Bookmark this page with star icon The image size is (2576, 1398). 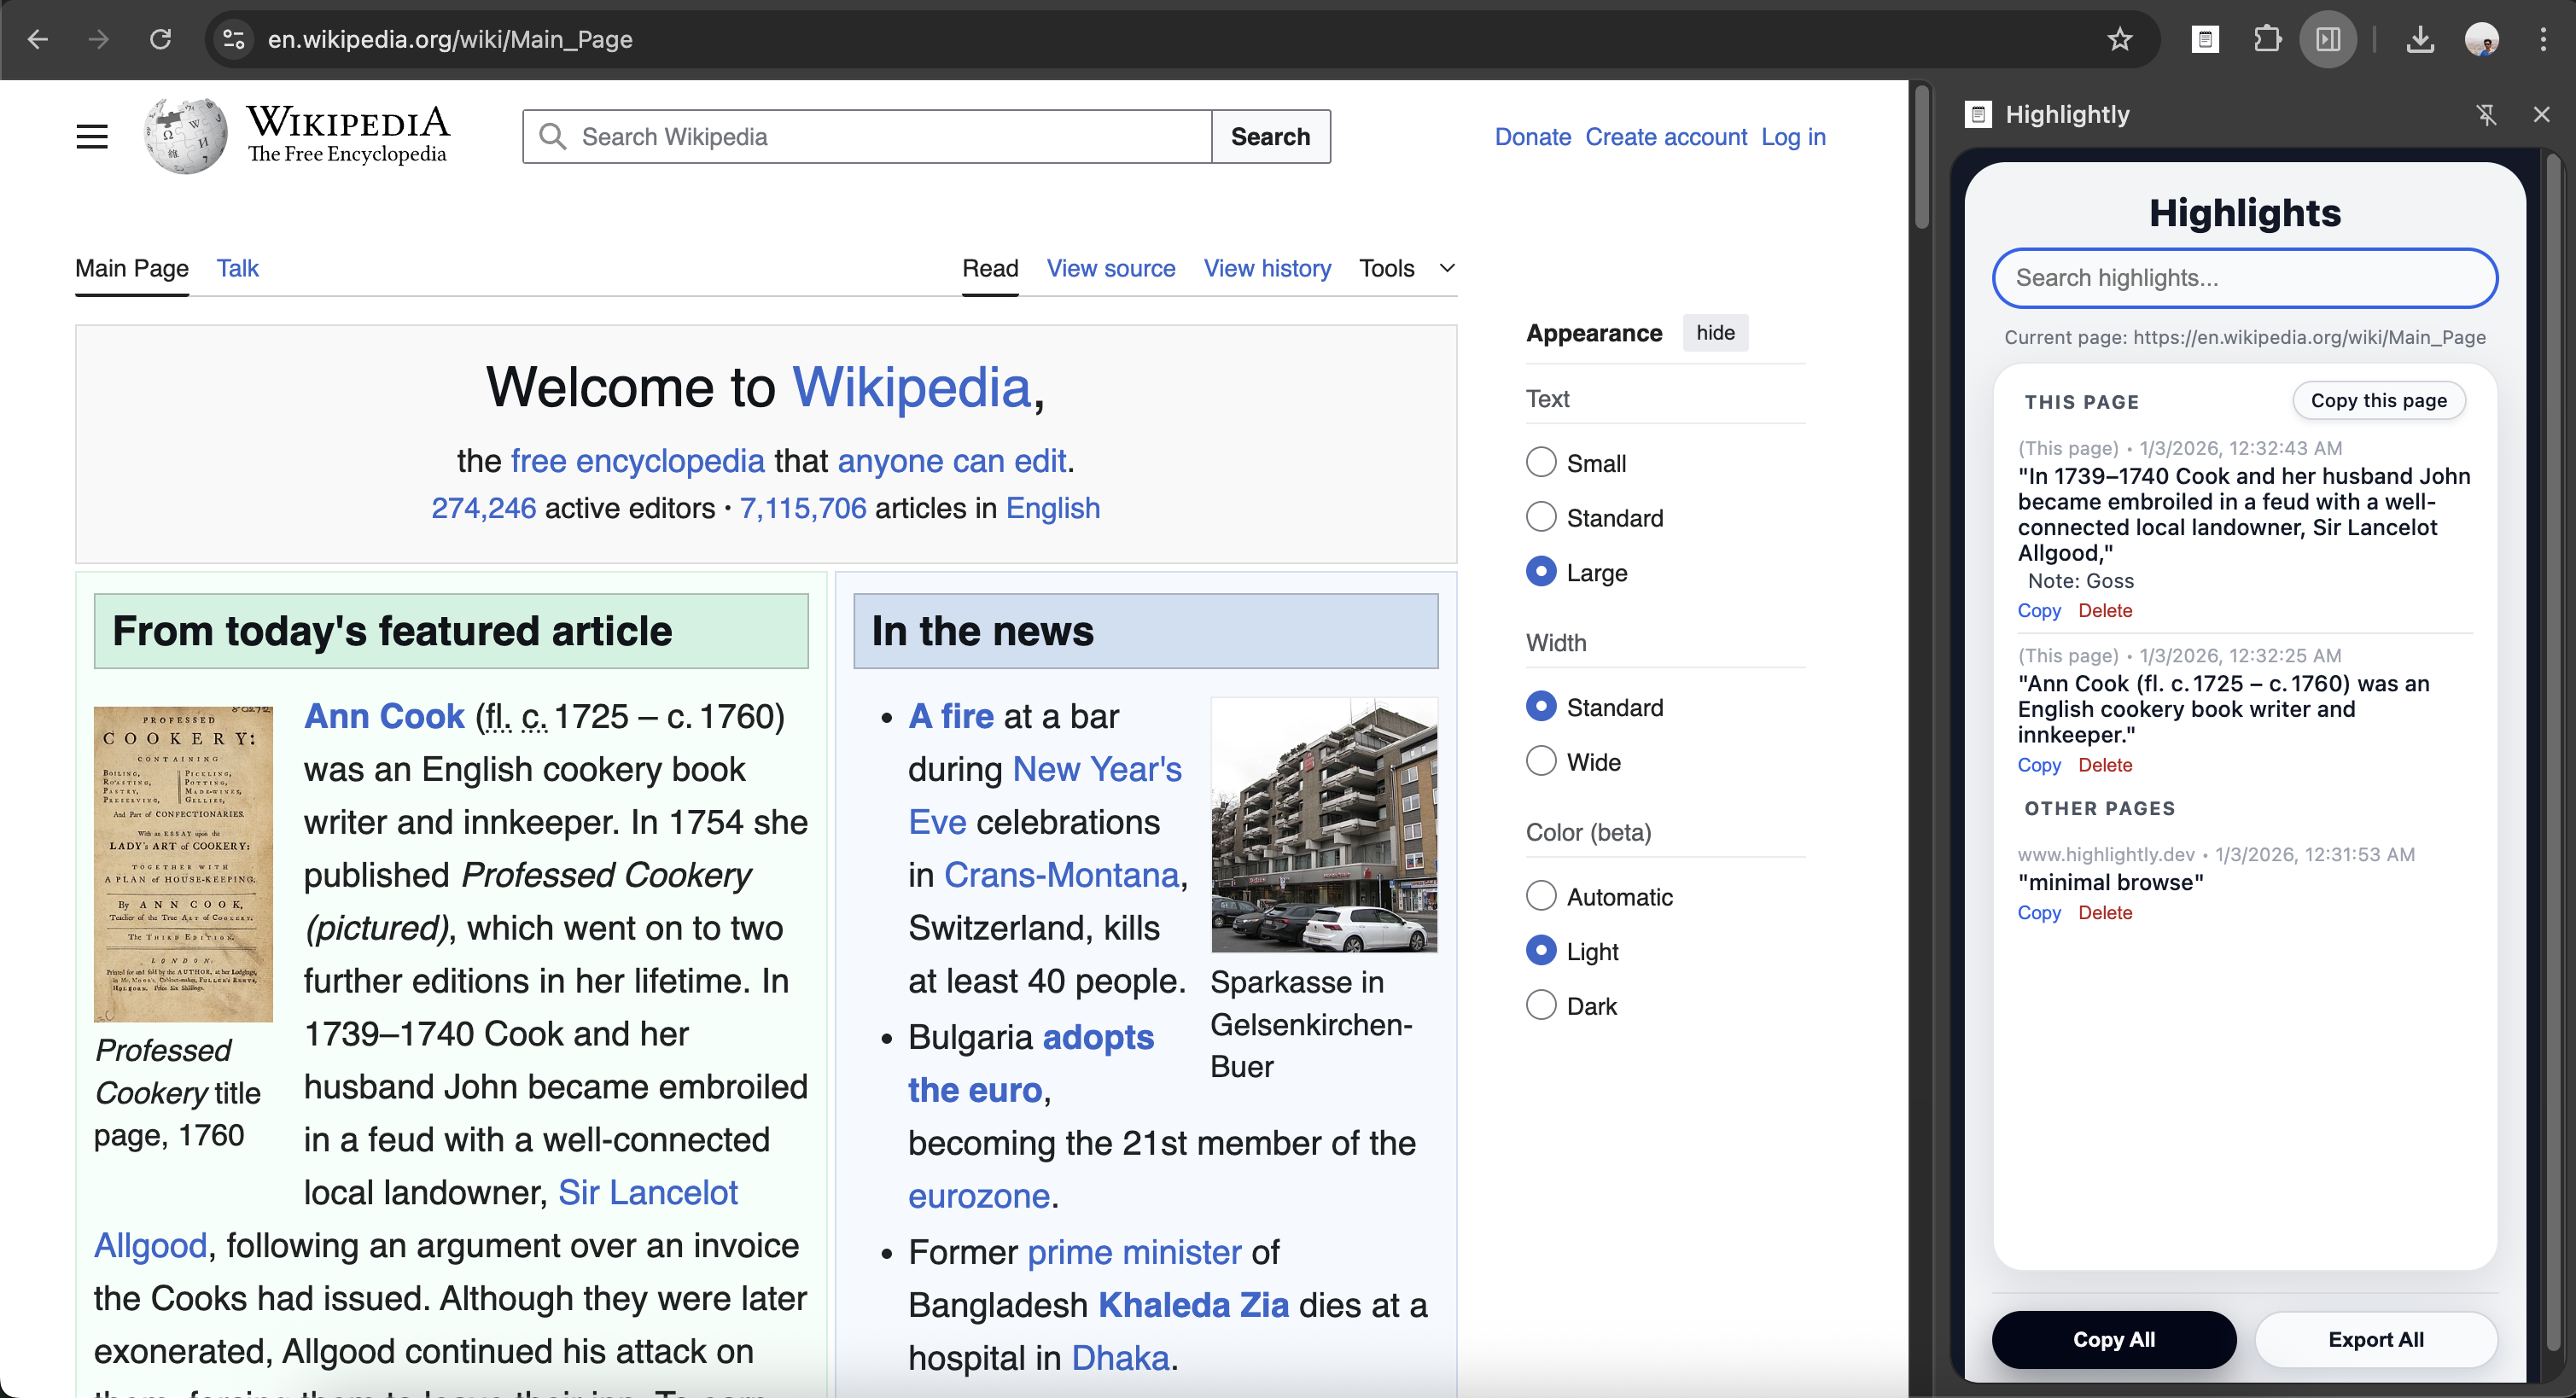click(2119, 39)
